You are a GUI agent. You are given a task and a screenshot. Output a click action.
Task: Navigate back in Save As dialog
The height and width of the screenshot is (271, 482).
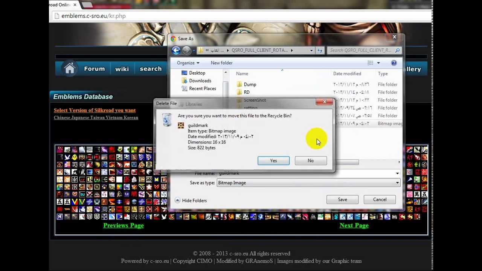(176, 50)
